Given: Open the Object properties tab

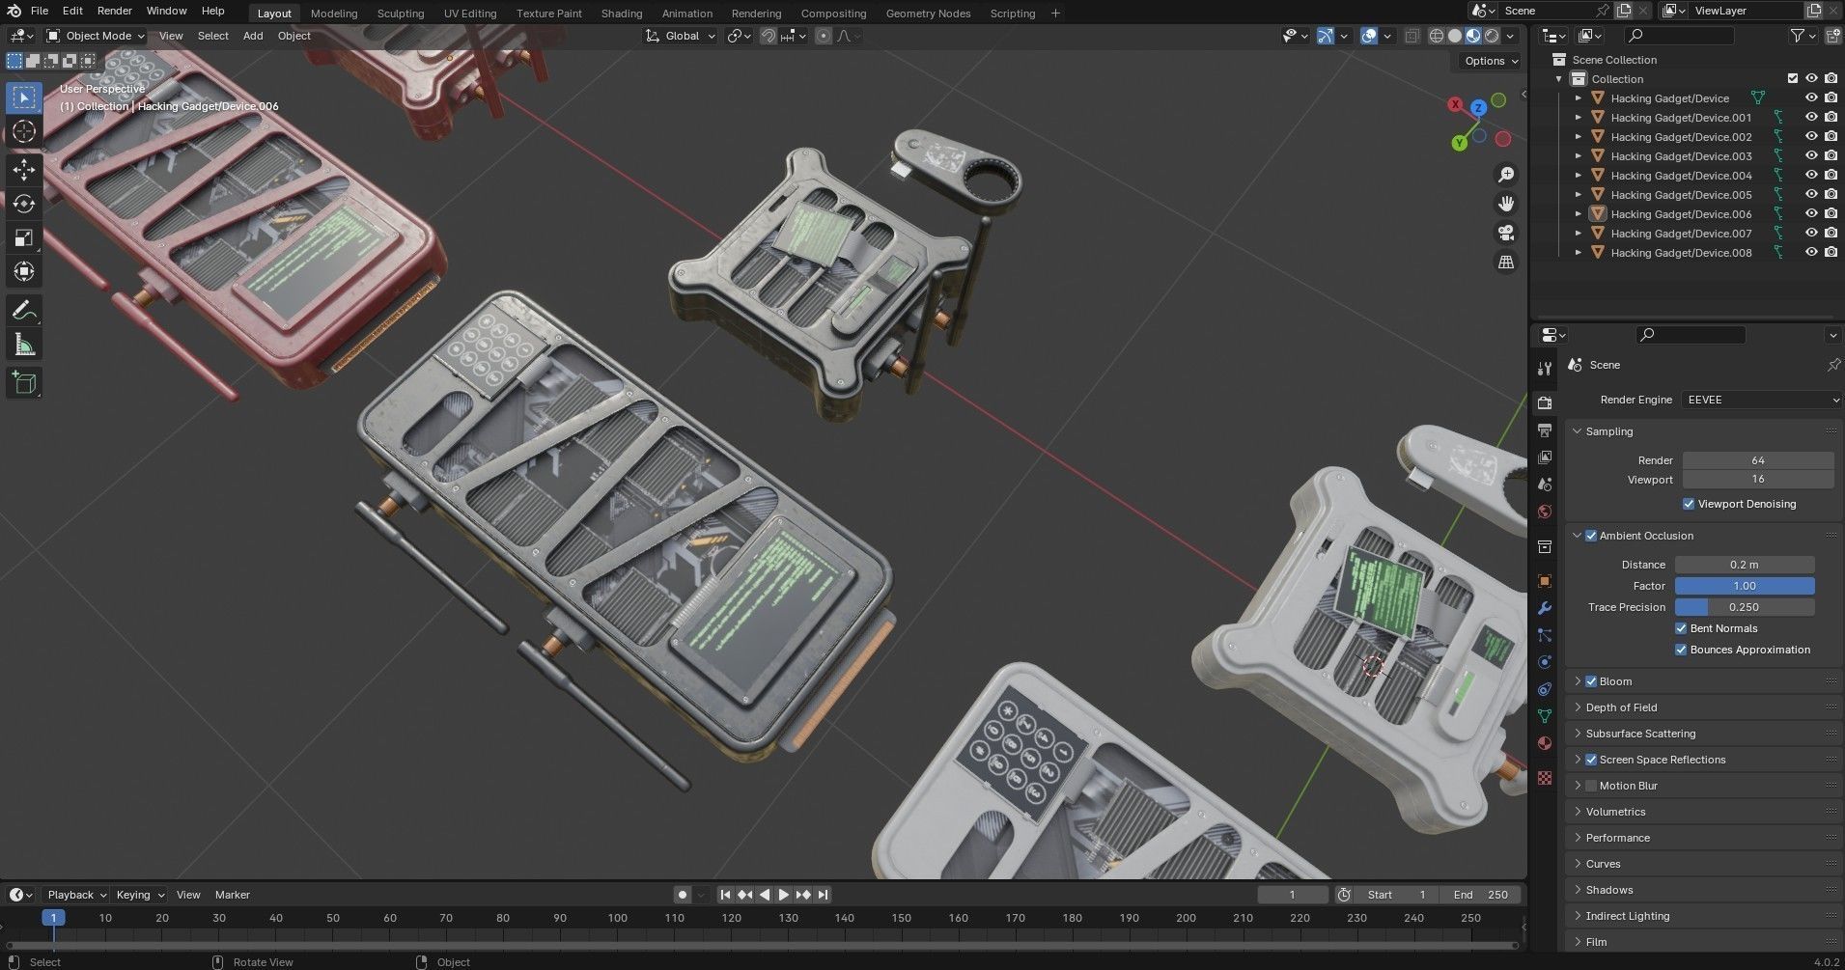Looking at the screenshot, I should 1545,581.
